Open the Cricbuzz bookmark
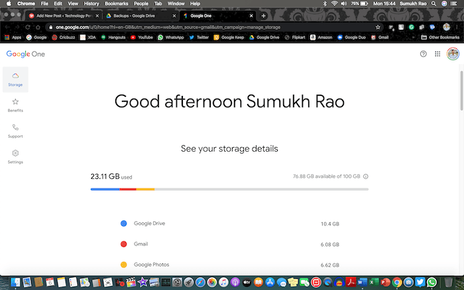464x290 pixels. (x=64, y=37)
